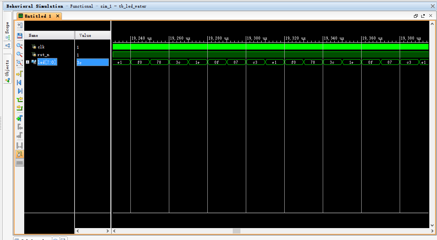
Task: Click waveform scrollbar left arrow
Action: tap(114, 231)
